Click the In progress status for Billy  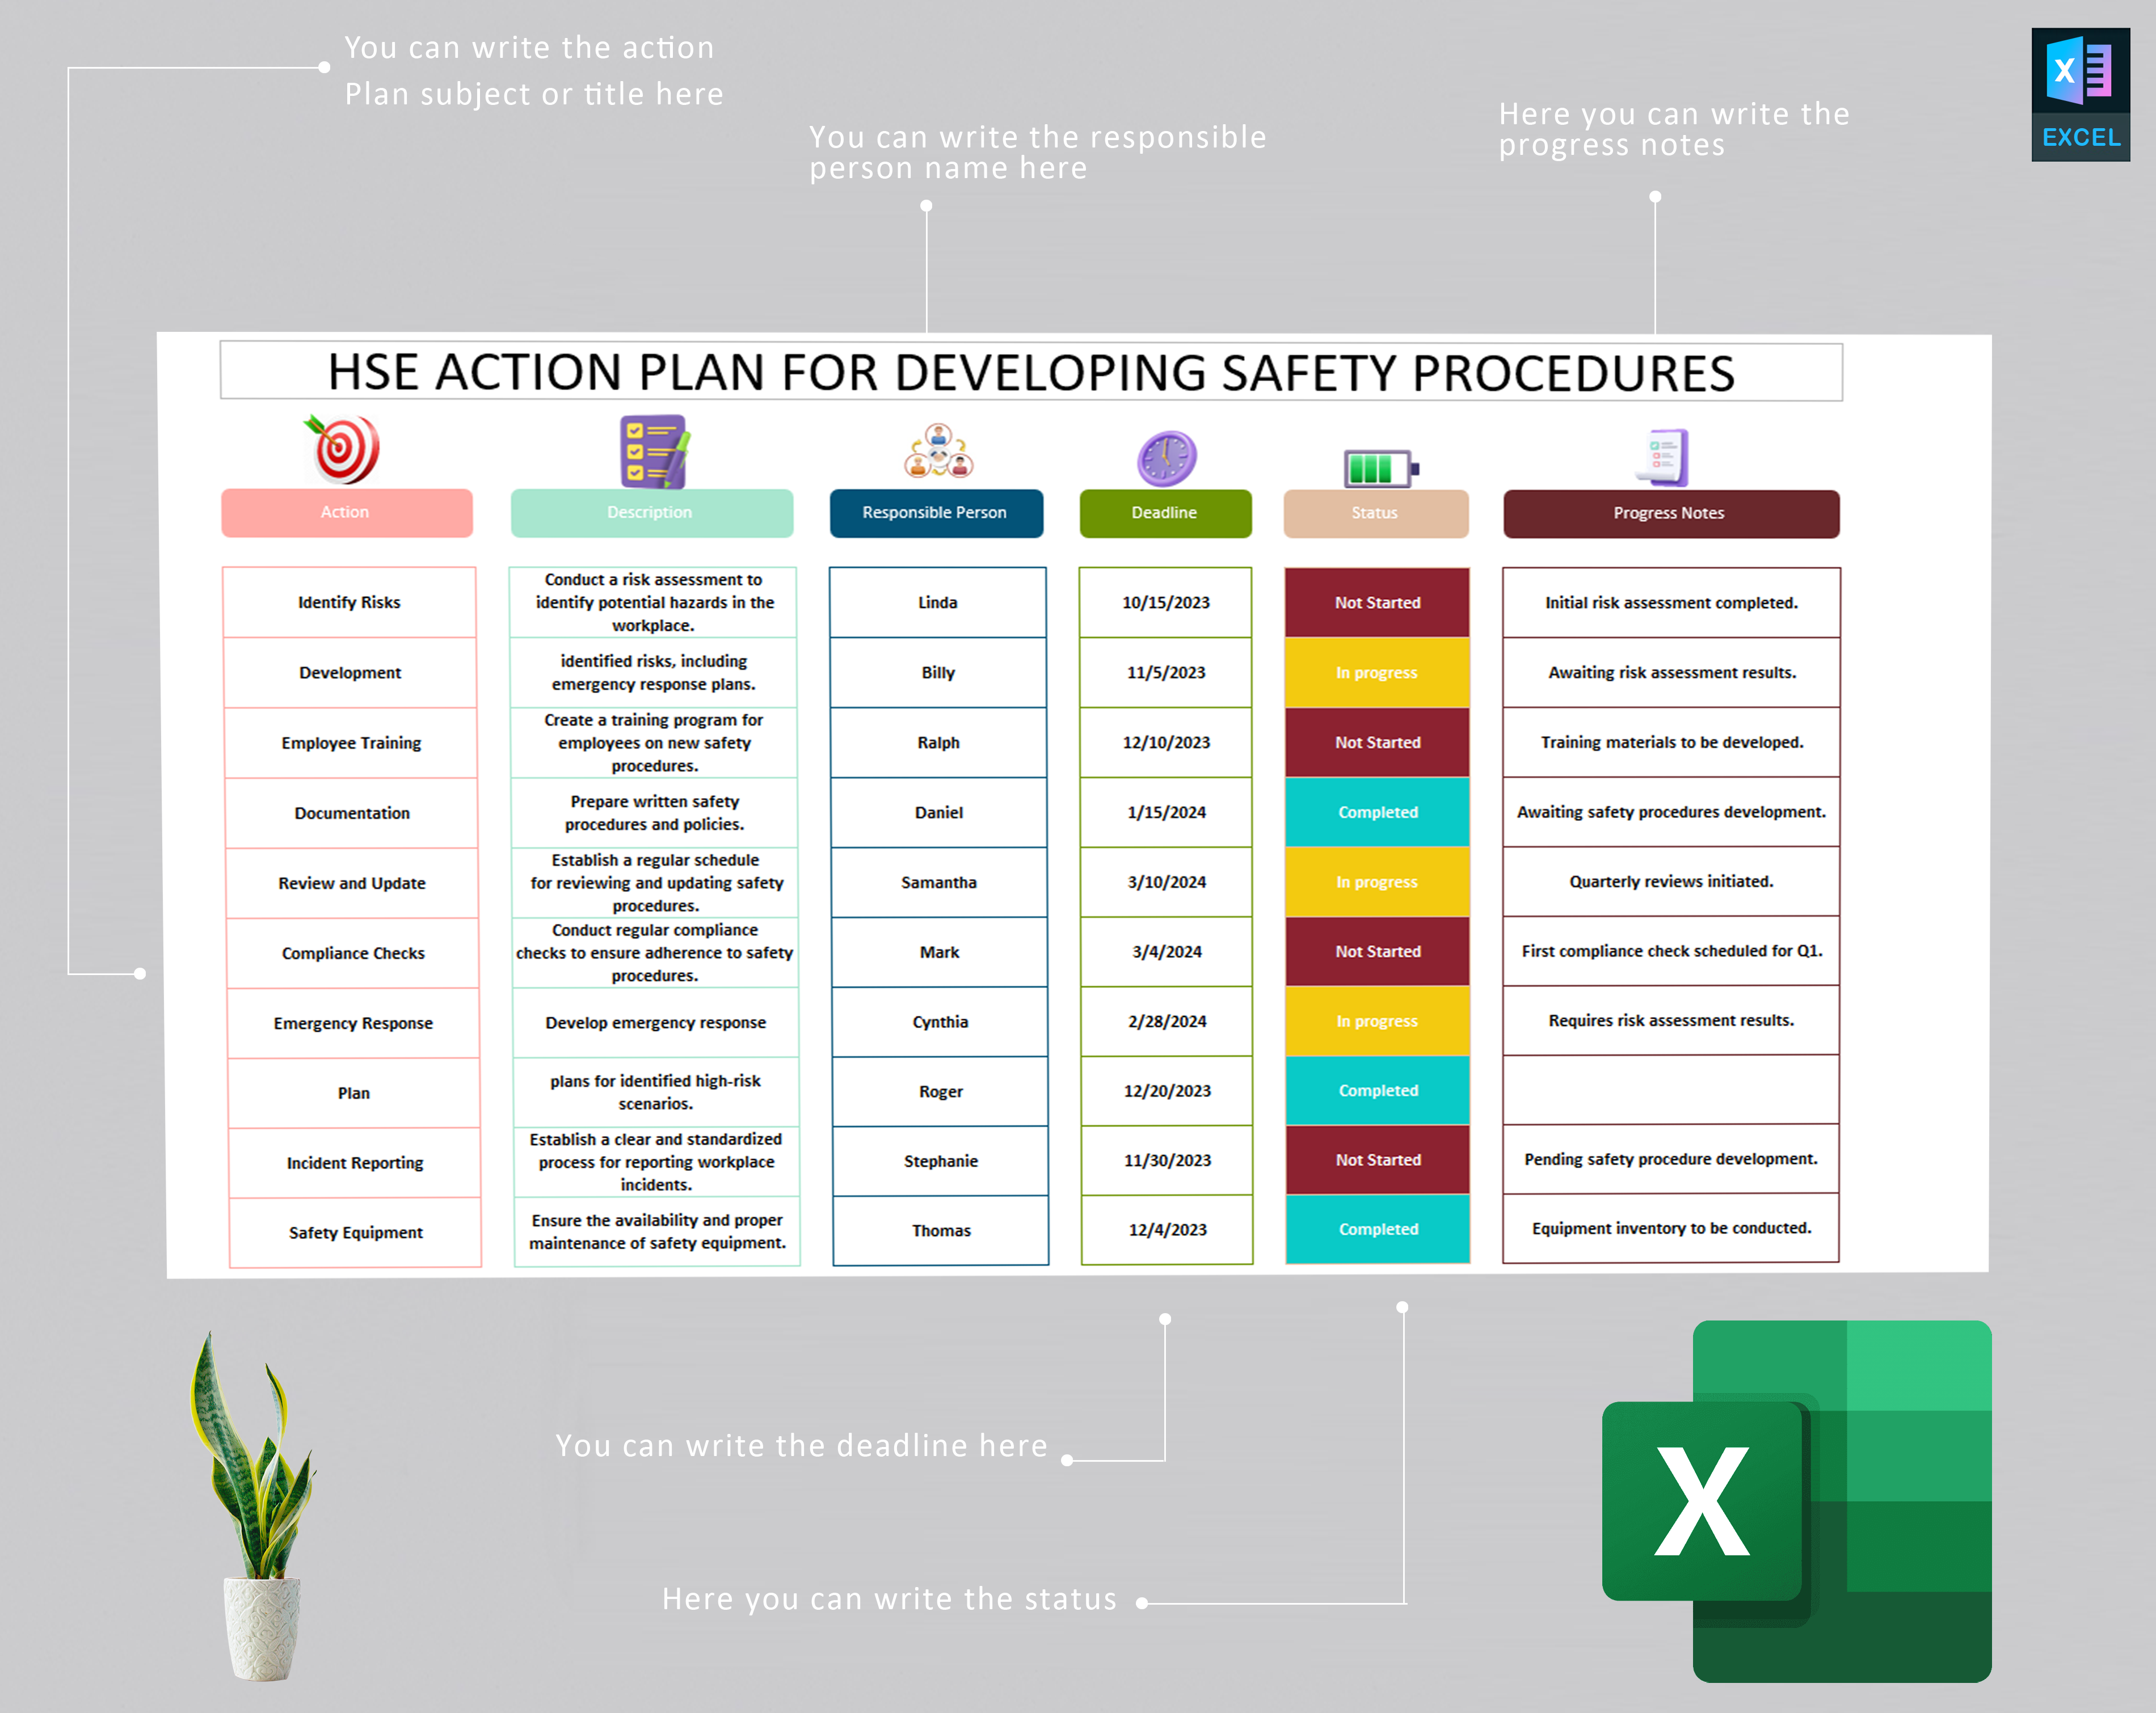pos(1377,673)
